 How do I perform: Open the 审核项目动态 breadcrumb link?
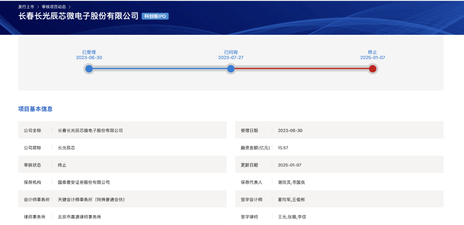coord(54,7)
